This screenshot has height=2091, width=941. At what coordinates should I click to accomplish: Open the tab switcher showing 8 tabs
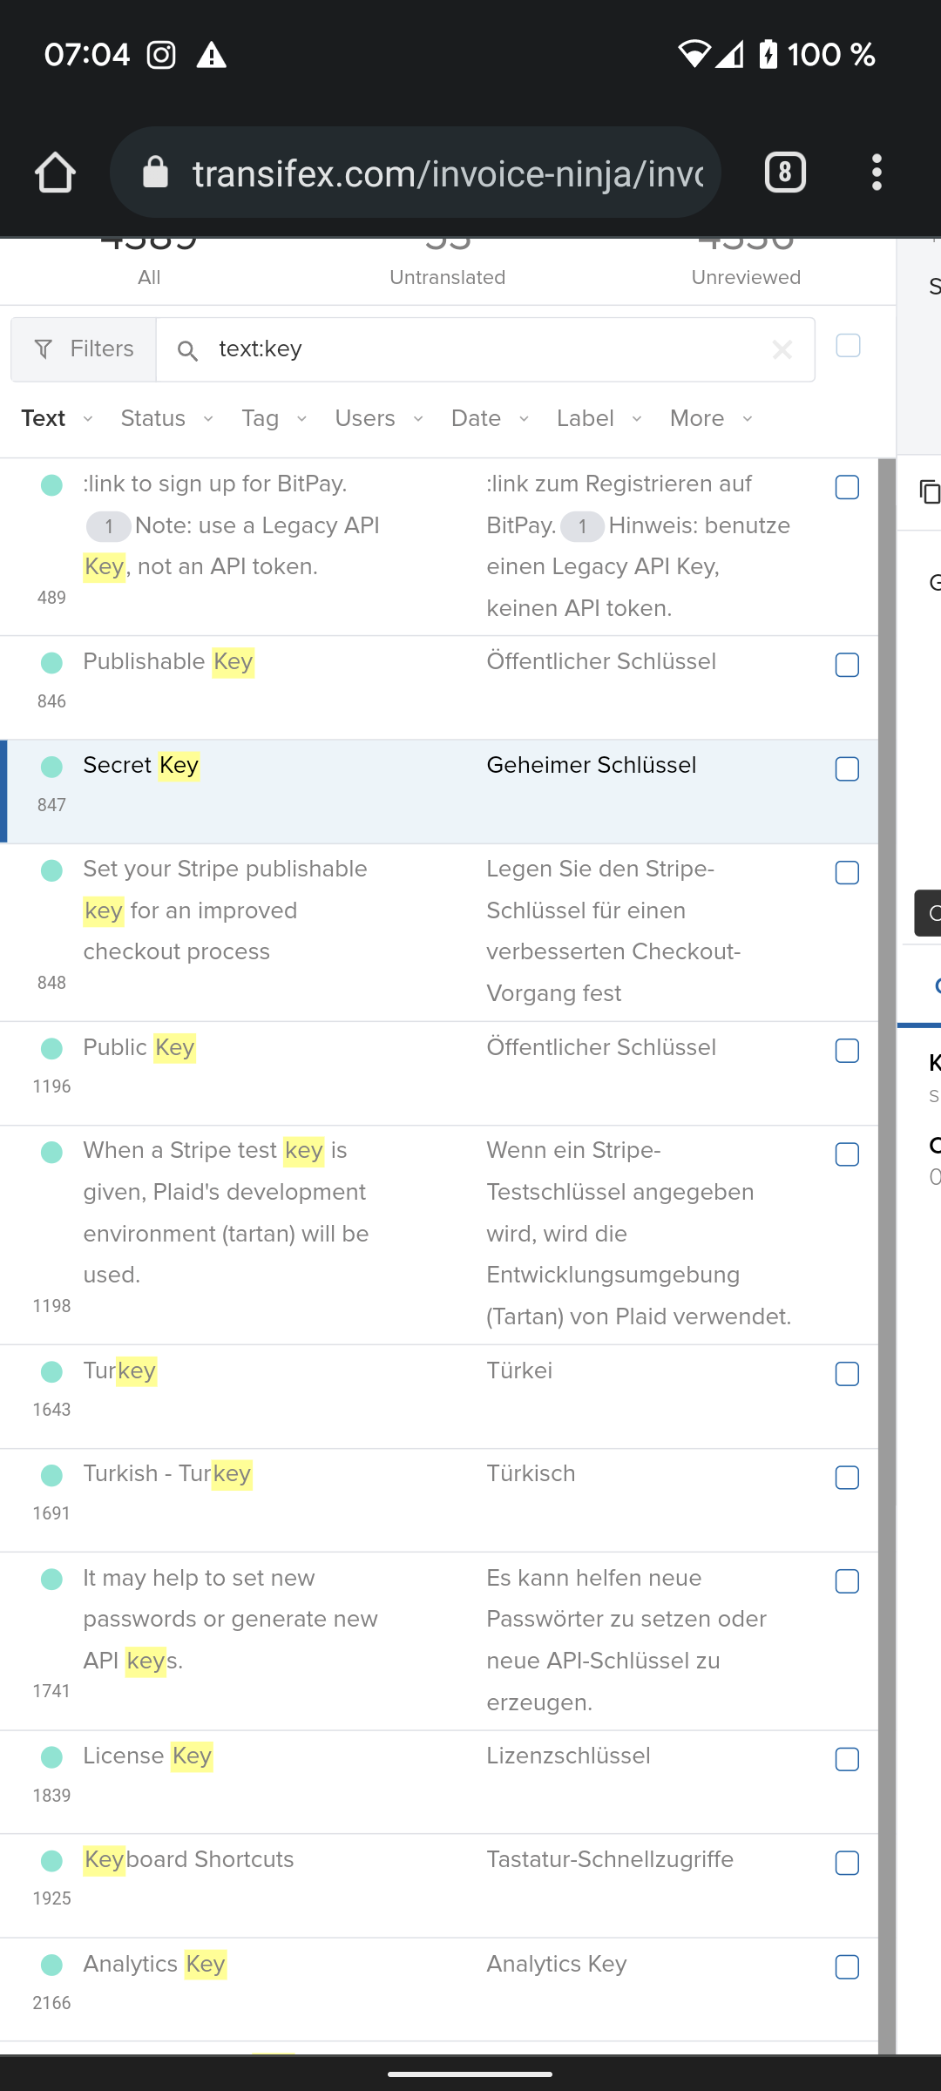[x=782, y=172]
